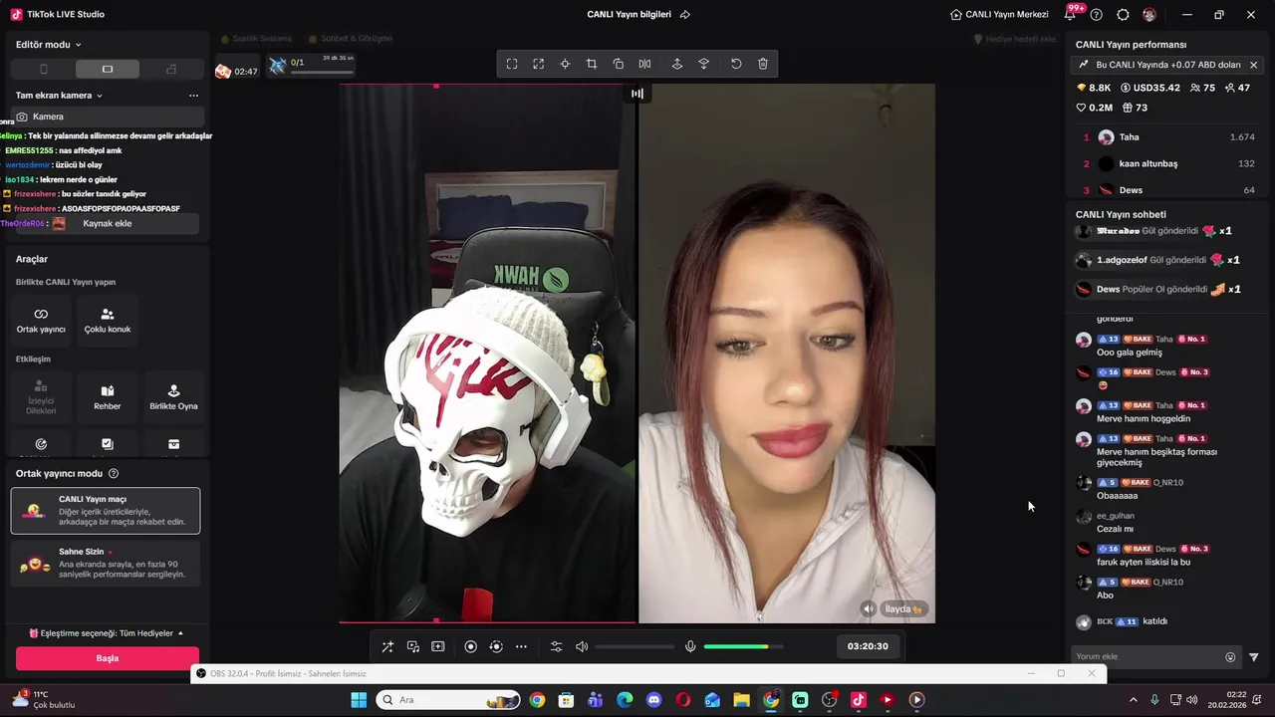Open kaan altunbaş ranking row
The image size is (1275, 717).
pos(1169,163)
